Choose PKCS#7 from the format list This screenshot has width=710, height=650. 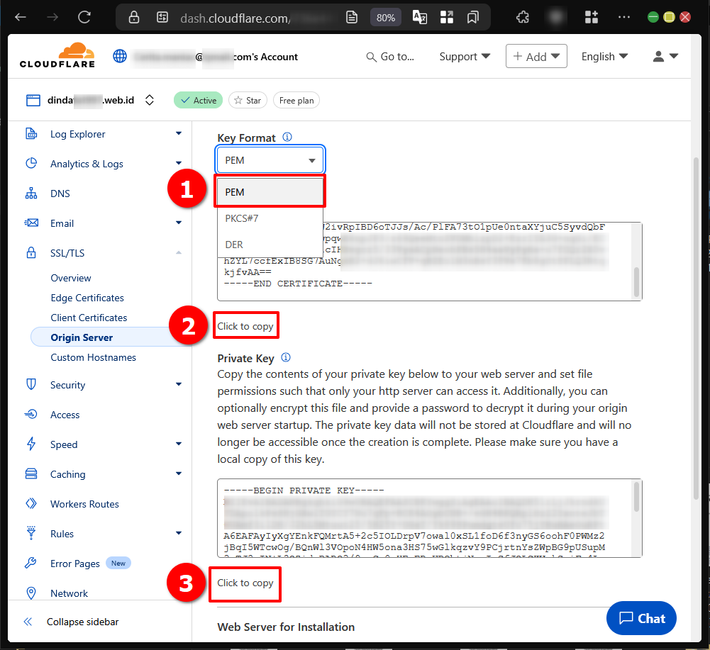[x=270, y=218]
